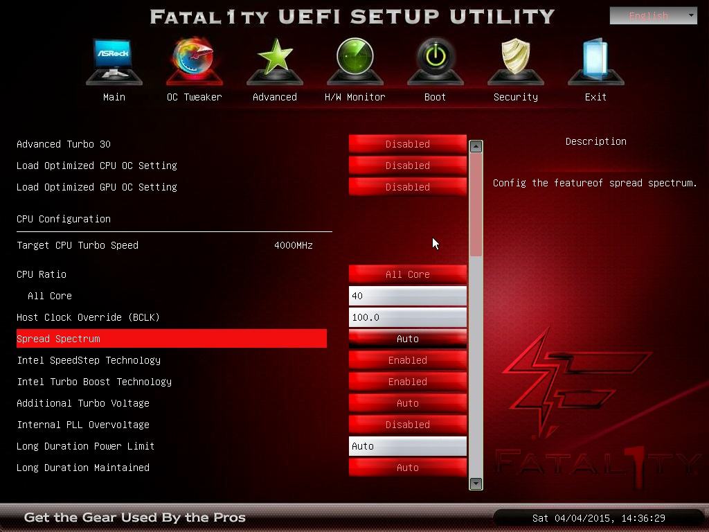Edit the Host Clock Override BCLK field

coord(407,317)
